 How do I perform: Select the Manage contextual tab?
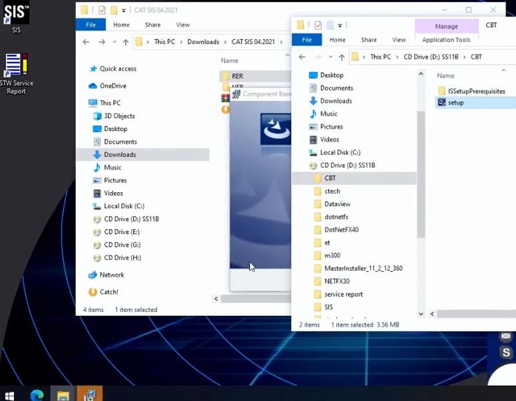coord(446,27)
